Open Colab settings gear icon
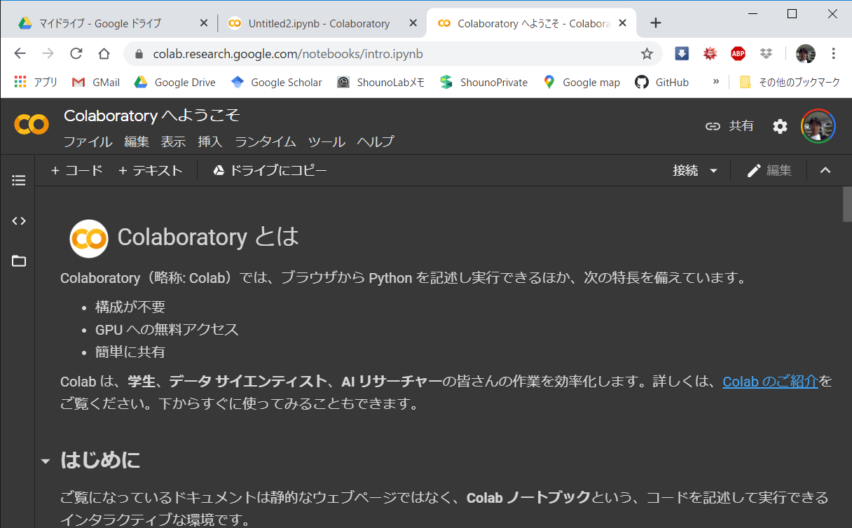The height and width of the screenshot is (528, 852). (x=780, y=126)
